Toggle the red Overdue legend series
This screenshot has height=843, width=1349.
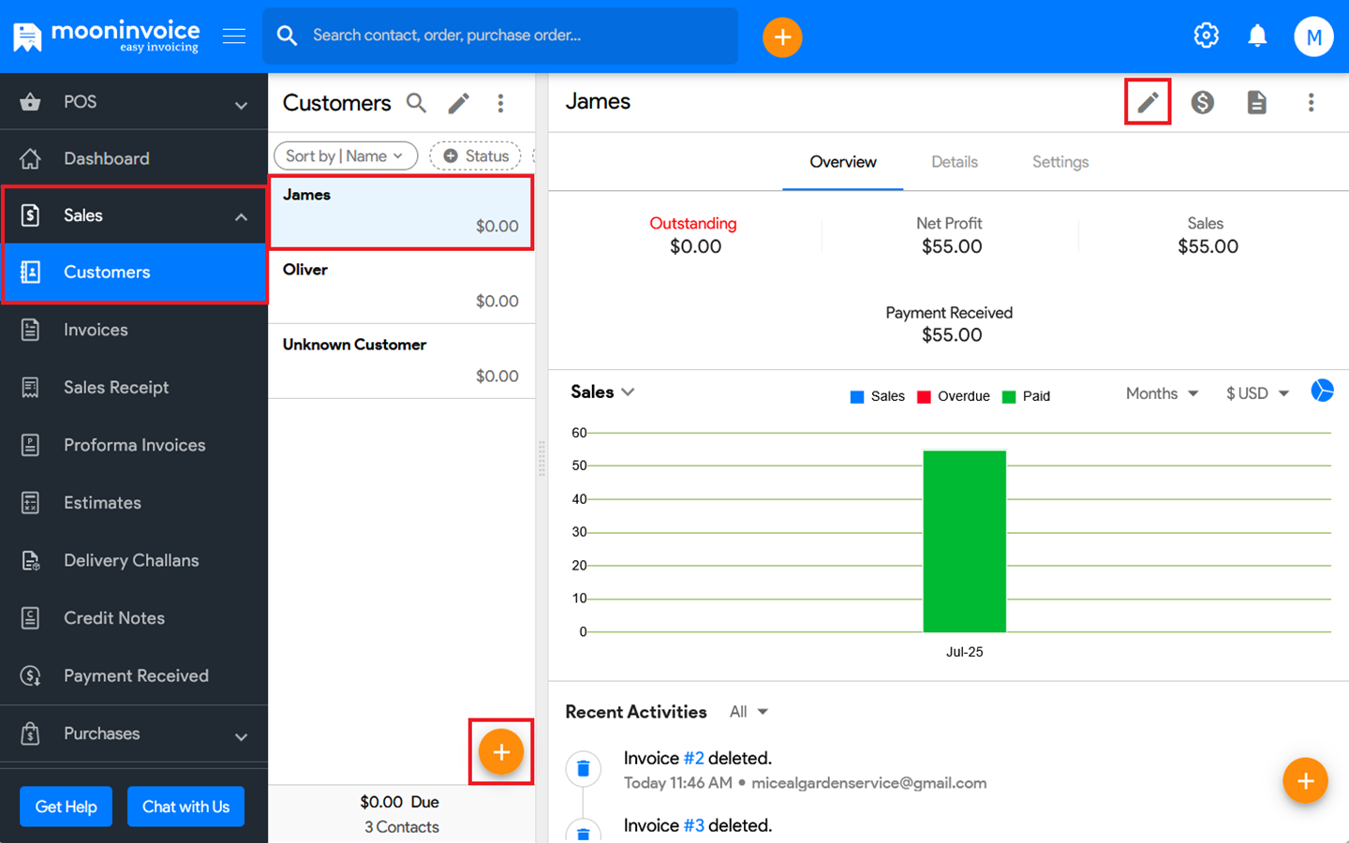[953, 396]
